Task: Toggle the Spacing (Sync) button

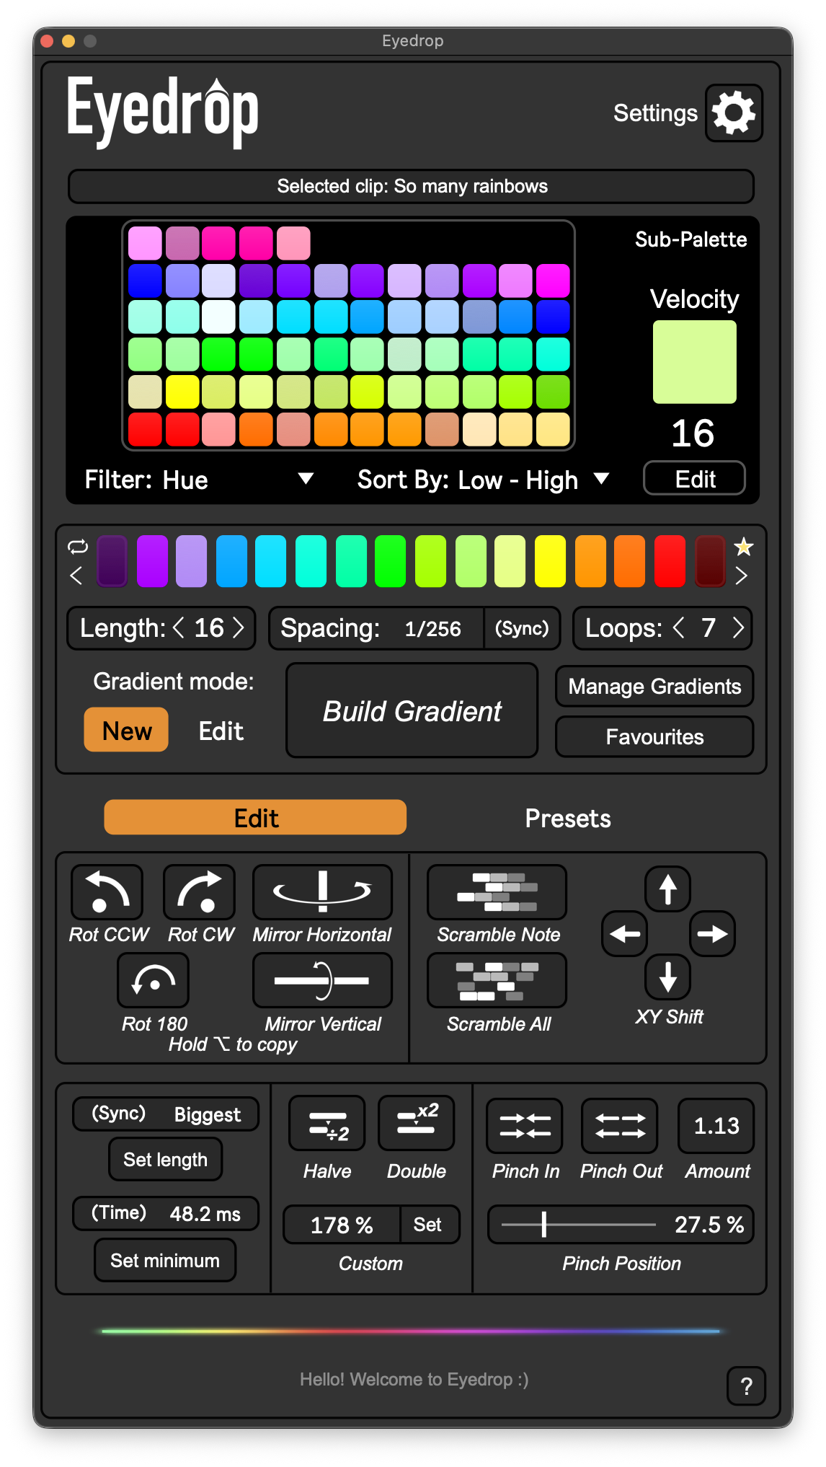Action: click(x=522, y=628)
